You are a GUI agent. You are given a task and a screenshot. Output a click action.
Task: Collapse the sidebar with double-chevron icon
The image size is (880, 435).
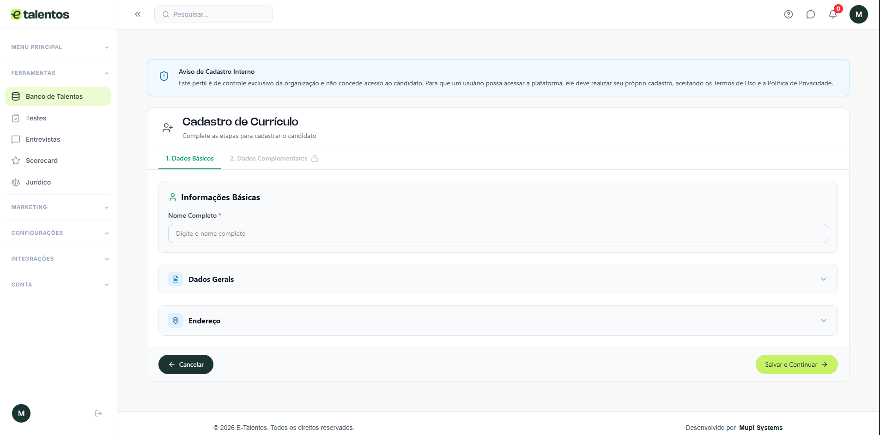138,14
